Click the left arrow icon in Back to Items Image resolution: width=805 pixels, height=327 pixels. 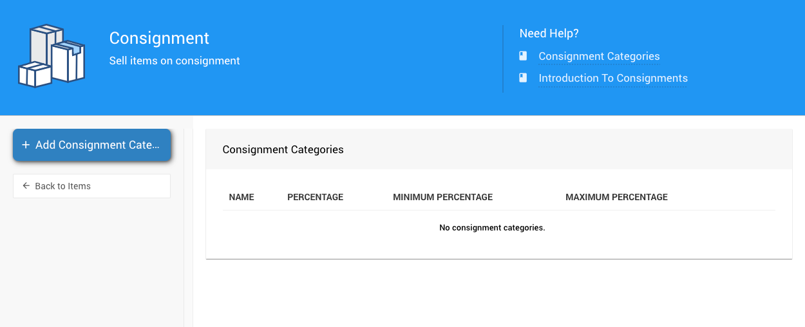point(26,186)
